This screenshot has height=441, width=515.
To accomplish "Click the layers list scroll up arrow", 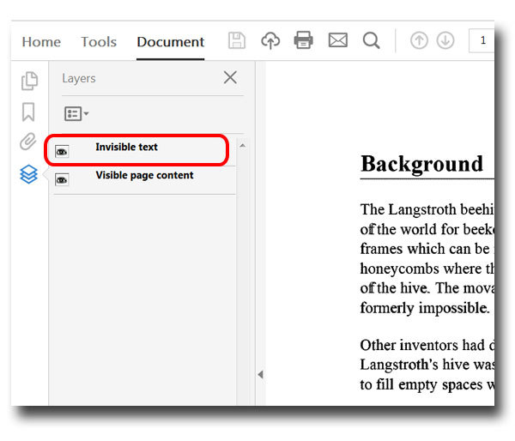I will click(242, 146).
